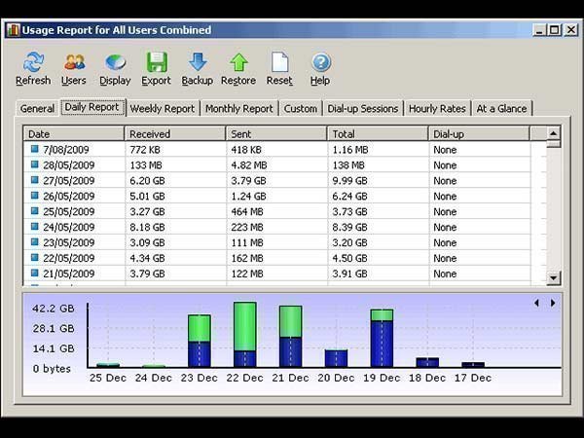Click the Backup down-arrow icon

tap(197, 63)
